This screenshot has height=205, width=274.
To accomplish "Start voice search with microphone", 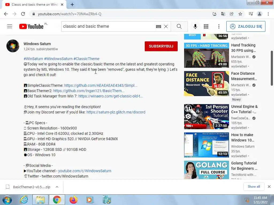I will tap(195, 26).
